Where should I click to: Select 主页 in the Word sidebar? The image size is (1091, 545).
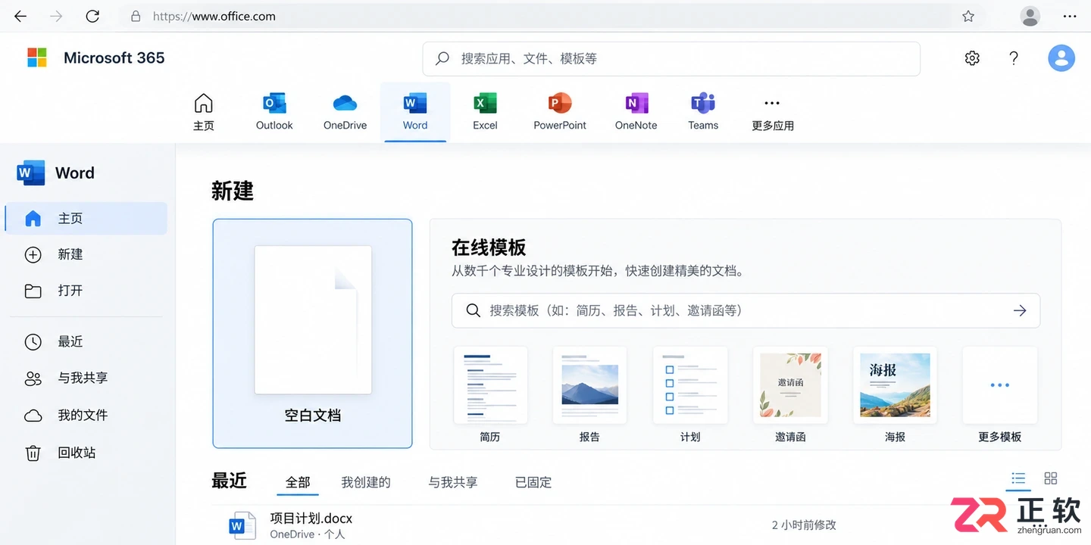pyautogui.click(x=86, y=218)
